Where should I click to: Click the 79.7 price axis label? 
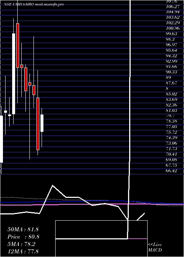point(170,116)
